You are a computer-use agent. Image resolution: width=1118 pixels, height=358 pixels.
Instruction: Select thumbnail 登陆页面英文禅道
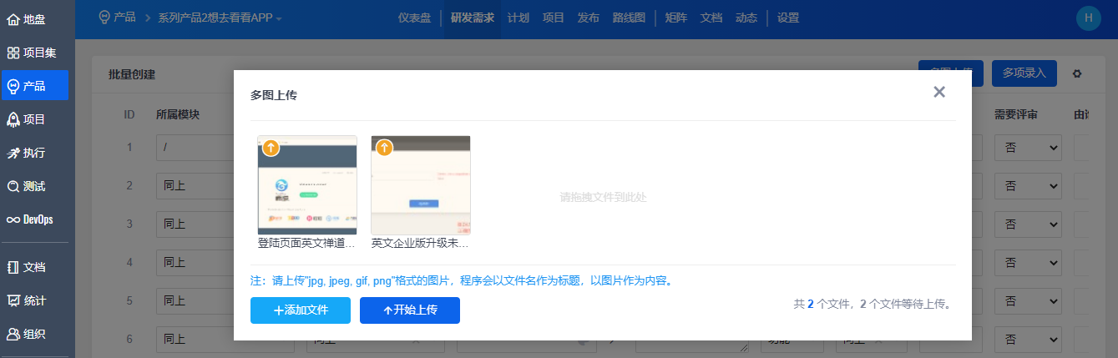click(307, 185)
